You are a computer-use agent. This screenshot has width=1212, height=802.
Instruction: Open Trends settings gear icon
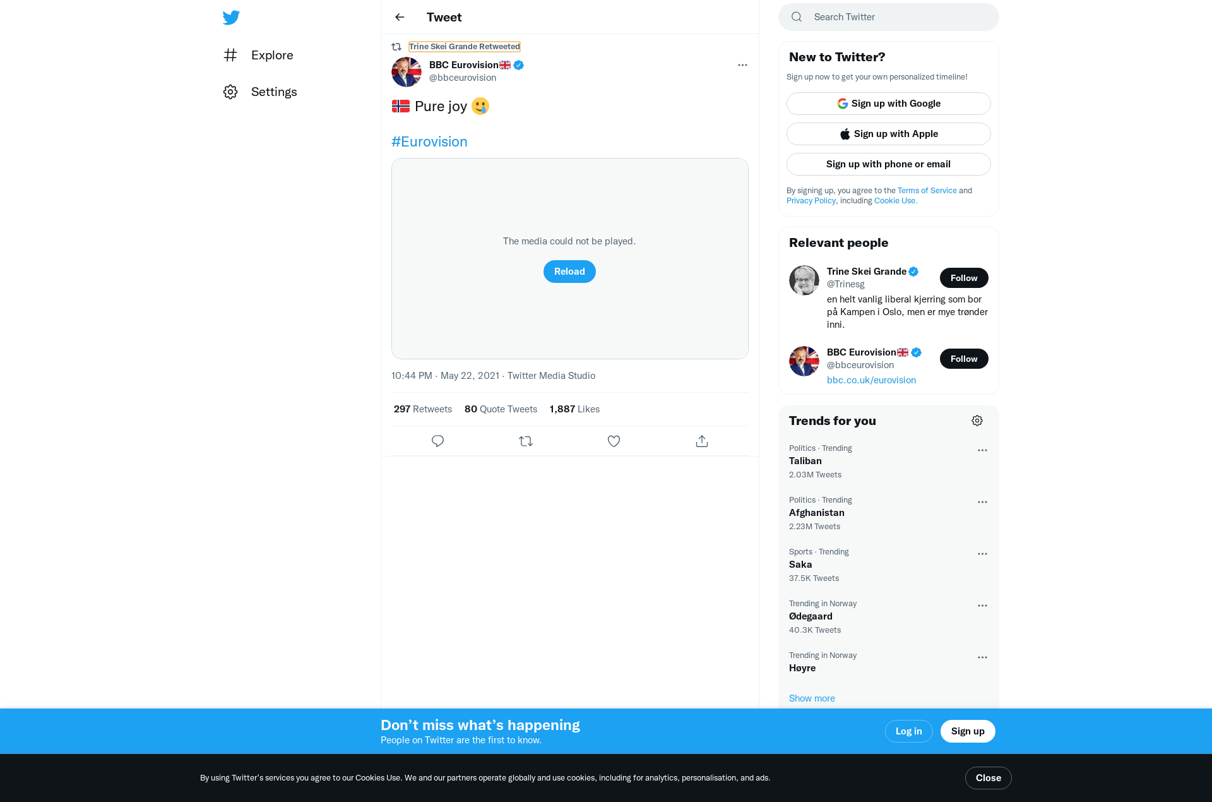click(977, 421)
